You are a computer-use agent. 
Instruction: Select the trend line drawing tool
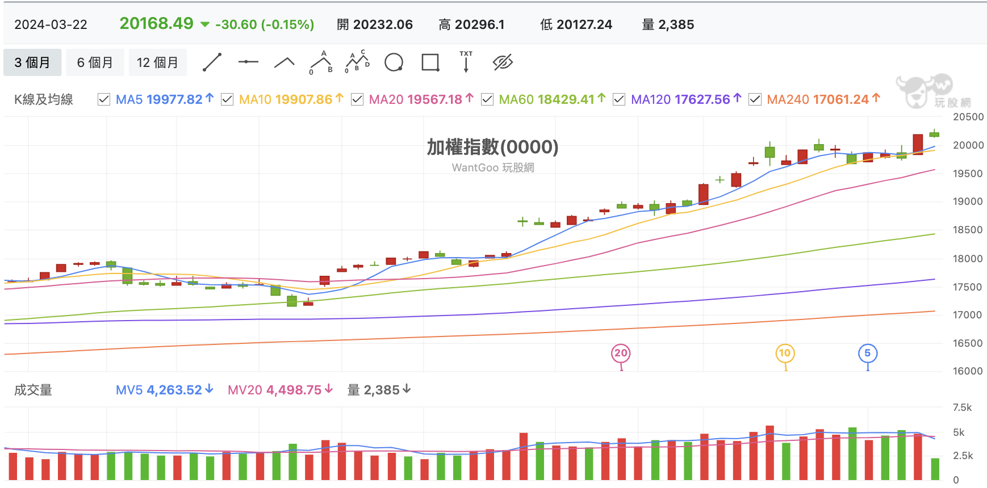pyautogui.click(x=212, y=62)
